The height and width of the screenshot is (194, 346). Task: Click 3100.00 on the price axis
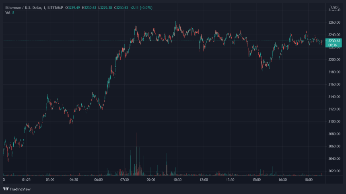point(334,121)
